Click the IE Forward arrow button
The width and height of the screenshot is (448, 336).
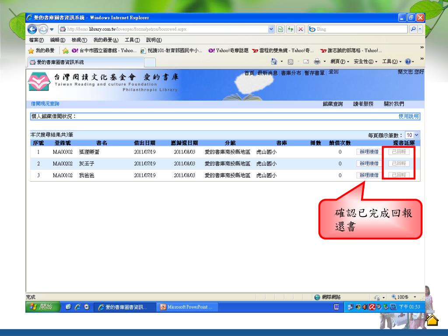pos(43,29)
